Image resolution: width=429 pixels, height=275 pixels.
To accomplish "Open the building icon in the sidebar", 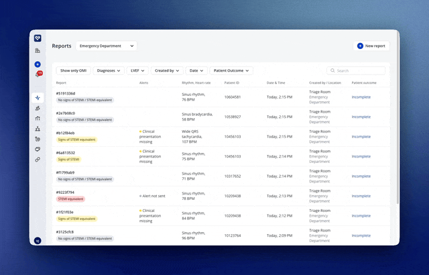I will (38, 50).
